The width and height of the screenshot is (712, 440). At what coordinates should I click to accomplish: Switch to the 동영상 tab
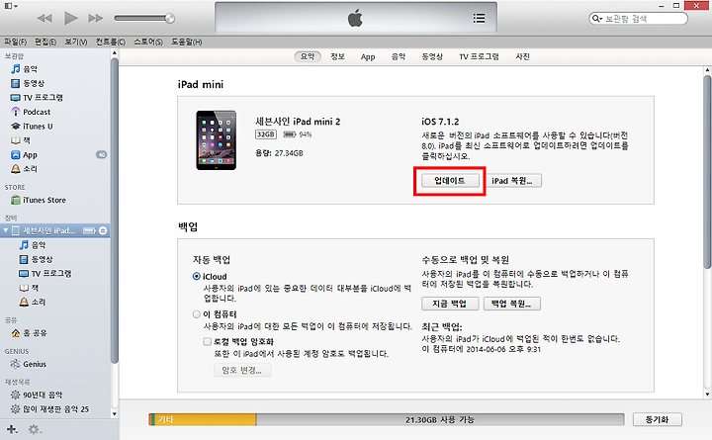coord(432,56)
